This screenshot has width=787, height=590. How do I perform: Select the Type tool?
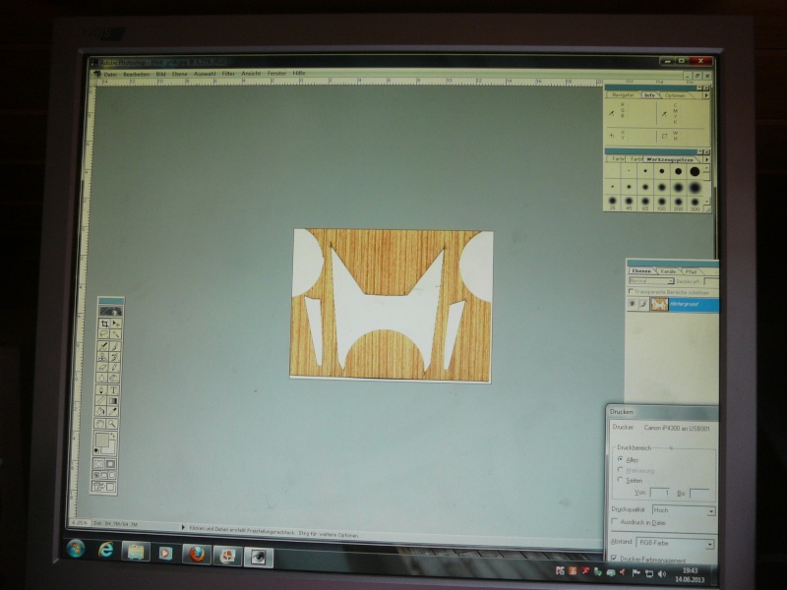coord(113,389)
